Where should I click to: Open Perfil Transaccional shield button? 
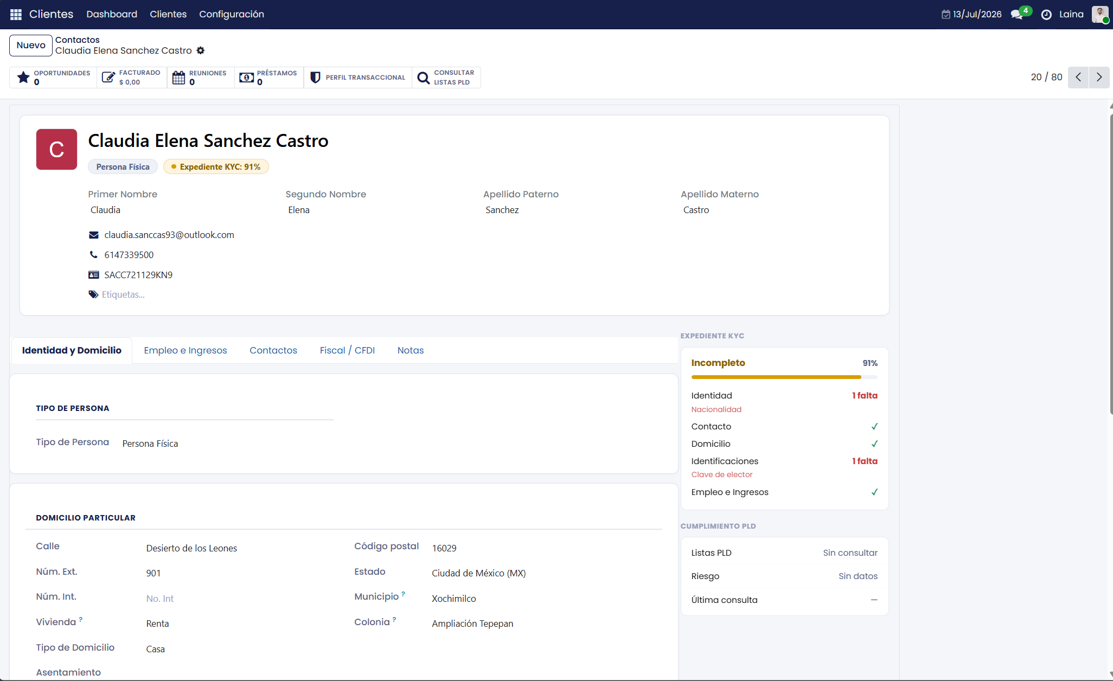[x=357, y=78]
